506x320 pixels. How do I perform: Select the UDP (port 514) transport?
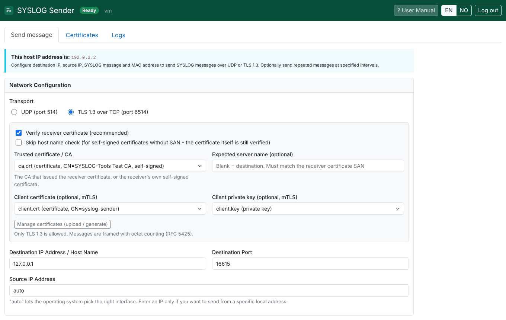tap(14, 112)
